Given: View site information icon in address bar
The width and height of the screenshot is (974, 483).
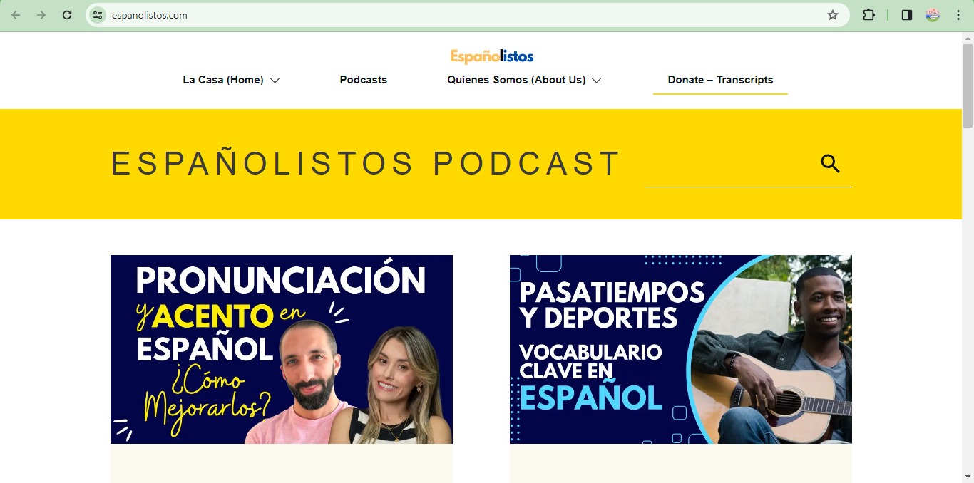Looking at the screenshot, I should [x=98, y=15].
